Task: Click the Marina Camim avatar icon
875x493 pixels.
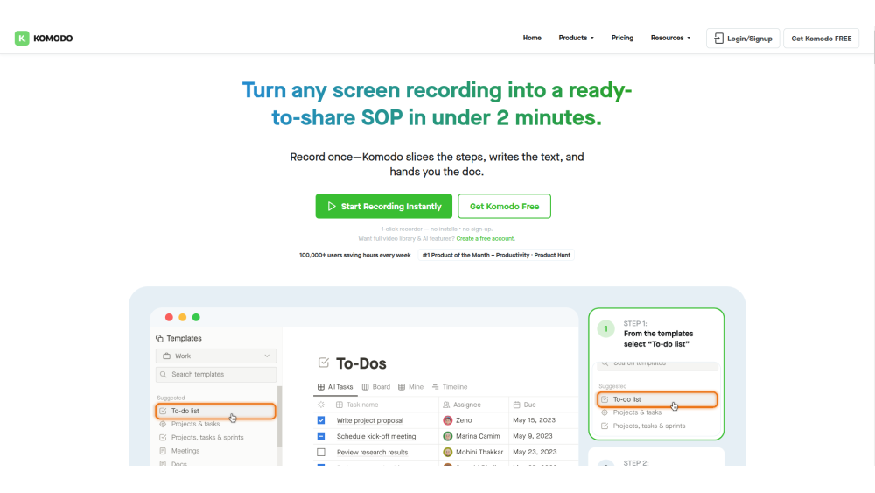Action: (448, 436)
